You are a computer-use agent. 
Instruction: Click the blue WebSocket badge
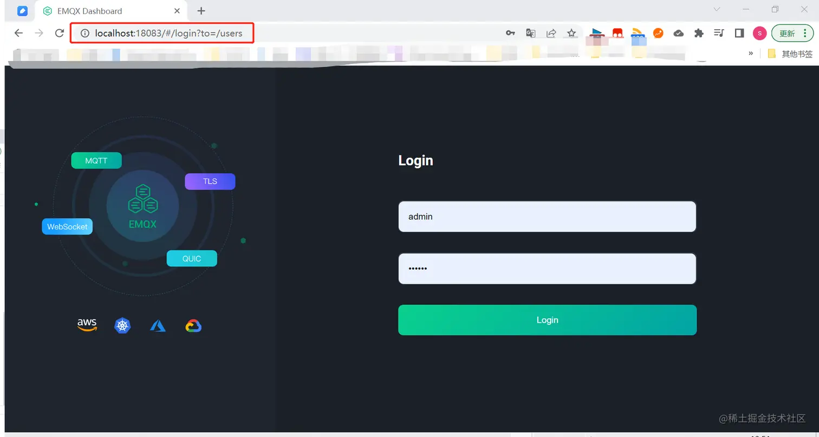click(67, 227)
